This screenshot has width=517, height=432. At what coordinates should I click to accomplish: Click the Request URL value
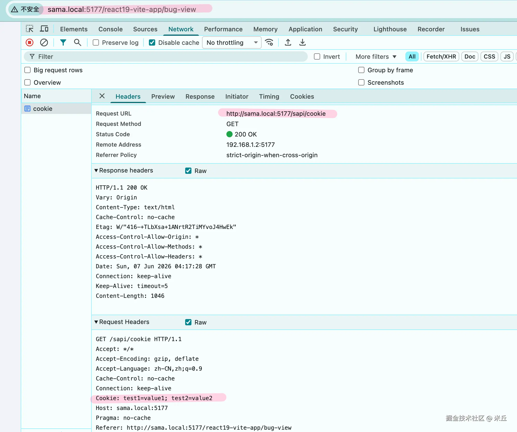[x=276, y=113]
